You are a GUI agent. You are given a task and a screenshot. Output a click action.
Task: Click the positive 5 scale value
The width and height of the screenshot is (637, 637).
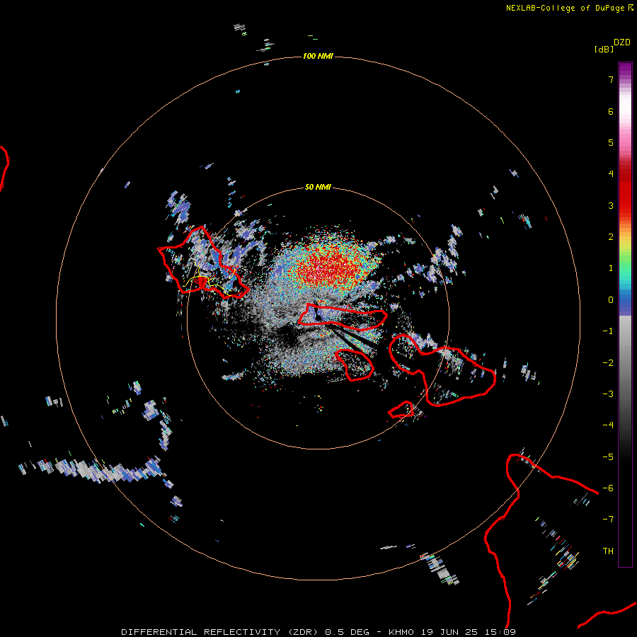tap(611, 142)
